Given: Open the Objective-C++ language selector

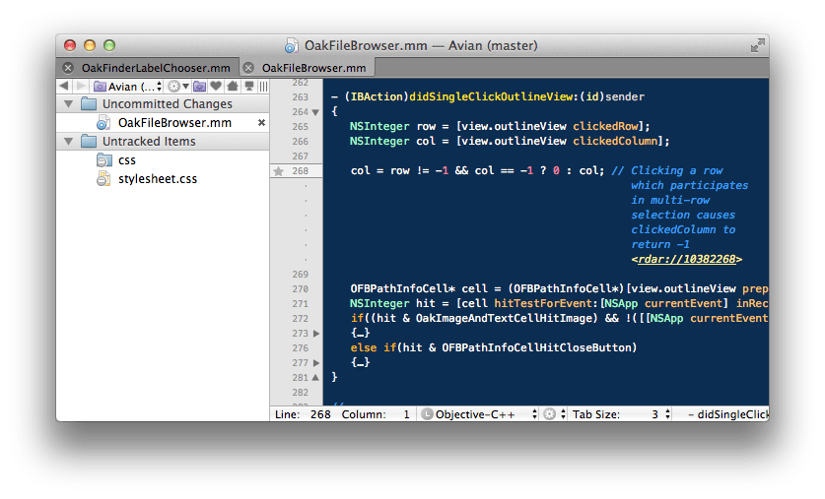Looking at the screenshot, I should click(x=481, y=414).
